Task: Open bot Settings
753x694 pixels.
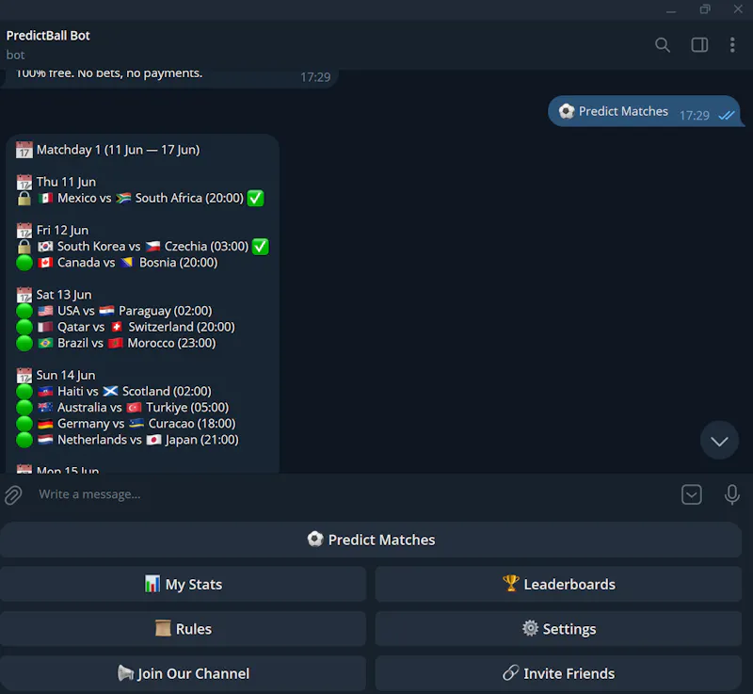Action: (558, 629)
